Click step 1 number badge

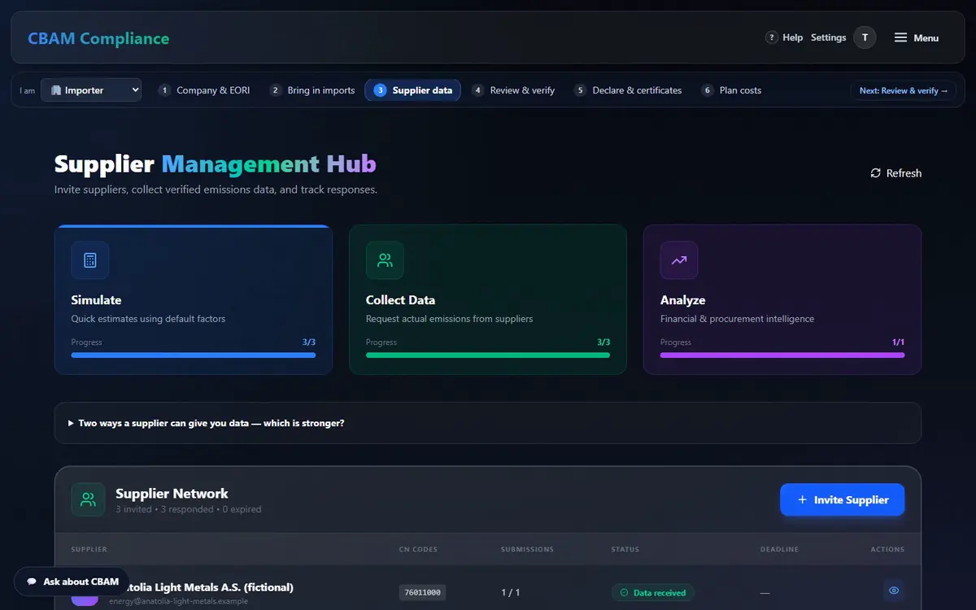(x=164, y=90)
